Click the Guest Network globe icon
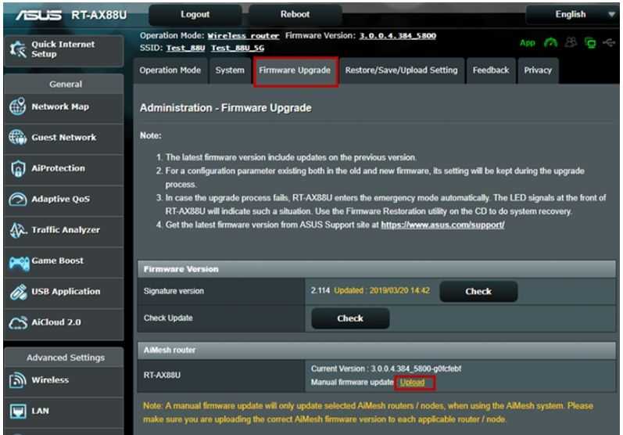This screenshot has width=623, height=435. coord(18,137)
